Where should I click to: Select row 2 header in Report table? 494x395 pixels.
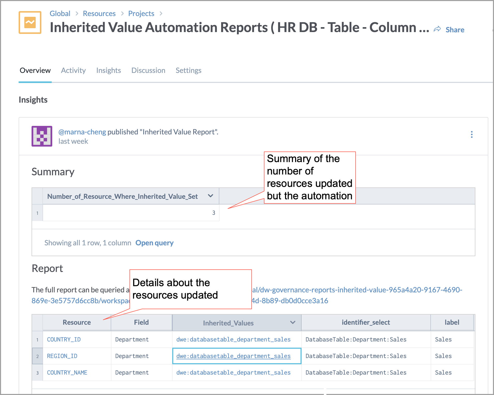pyautogui.click(x=38, y=356)
